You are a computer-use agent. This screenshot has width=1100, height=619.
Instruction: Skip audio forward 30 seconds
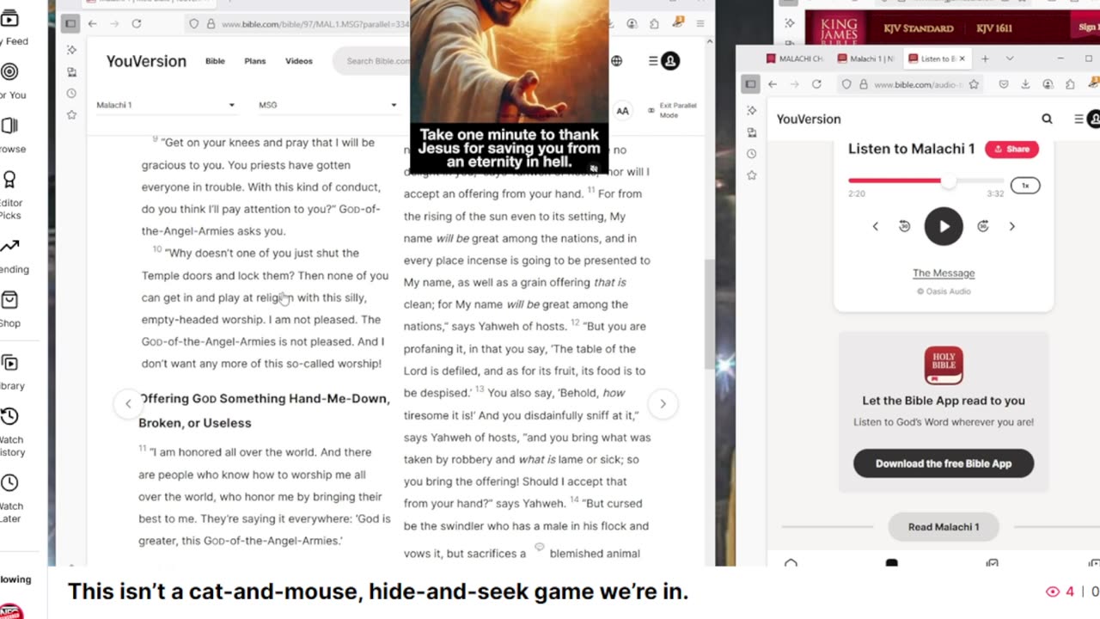coord(983,226)
